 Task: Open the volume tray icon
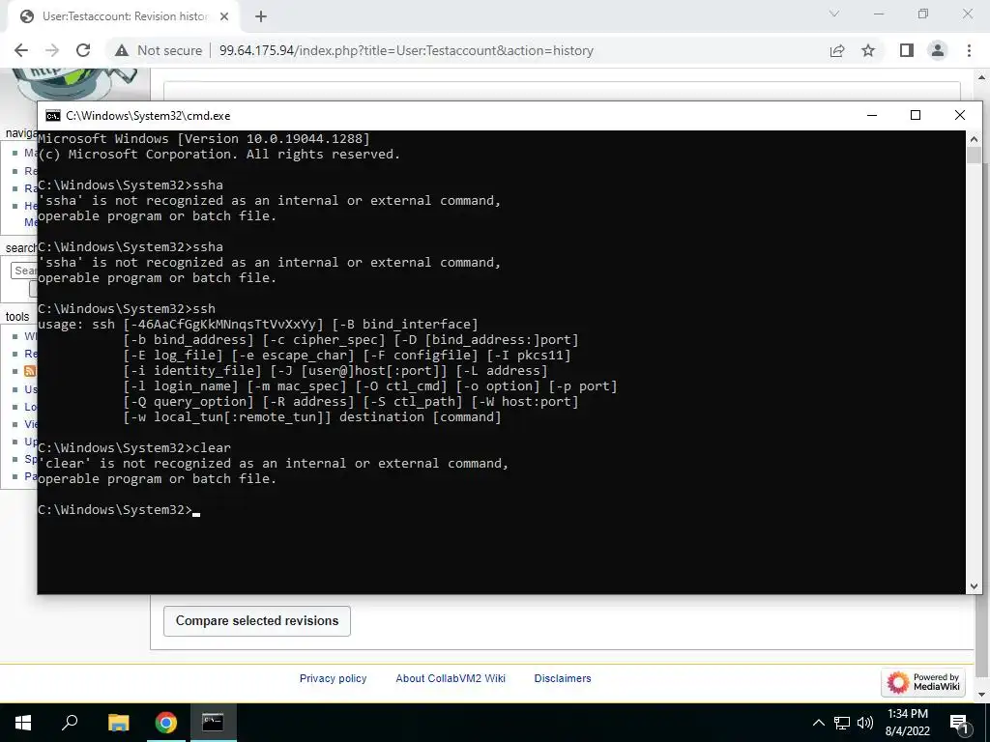click(865, 723)
